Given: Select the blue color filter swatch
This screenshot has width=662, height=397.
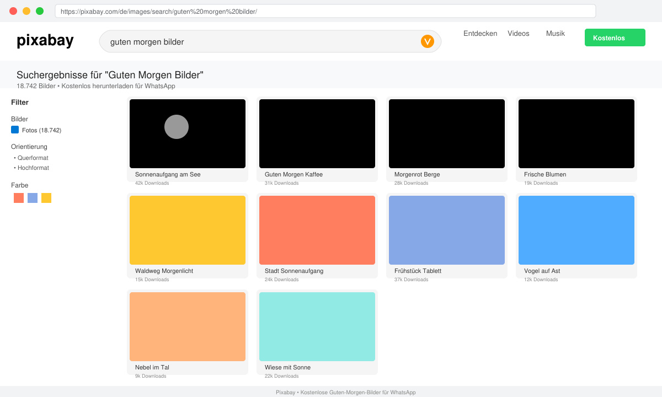Looking at the screenshot, I should [33, 198].
